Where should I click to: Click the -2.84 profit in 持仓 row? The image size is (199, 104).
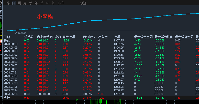(66, 40)
